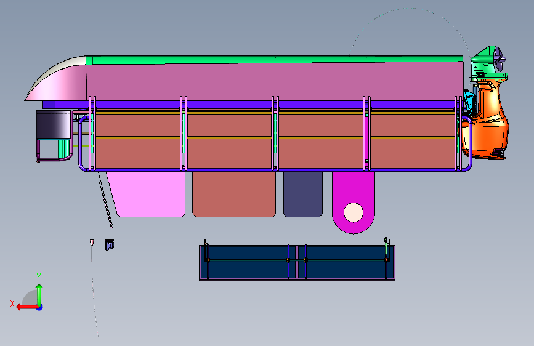The image size is (534, 346).
Task: Select the diagonal gray rod under the hull
Action: tap(105, 200)
